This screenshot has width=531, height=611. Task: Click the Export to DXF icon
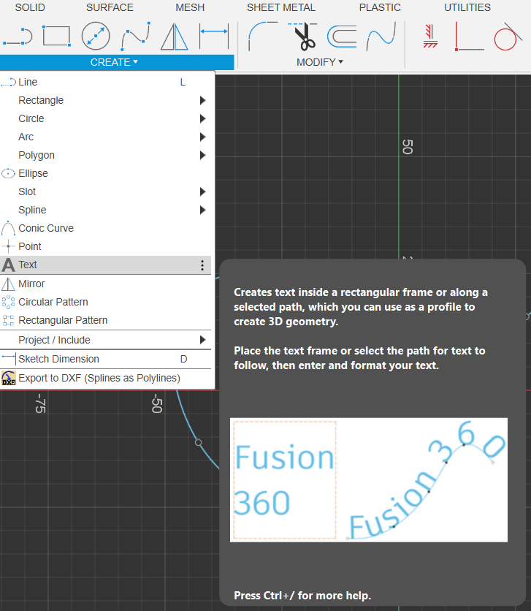click(9, 378)
